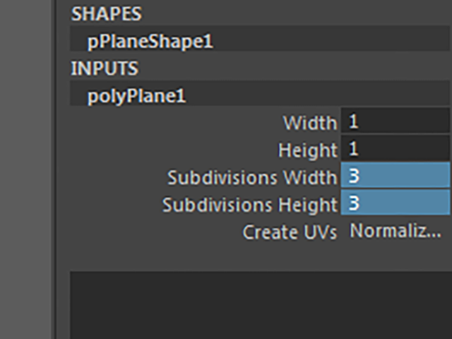Click the SHAPES section header

[106, 13]
